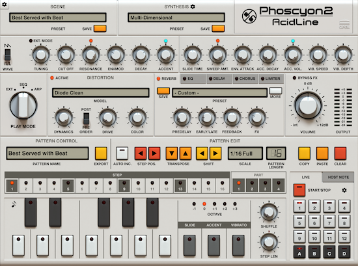Toggle the VIBRATO button

click(238, 245)
